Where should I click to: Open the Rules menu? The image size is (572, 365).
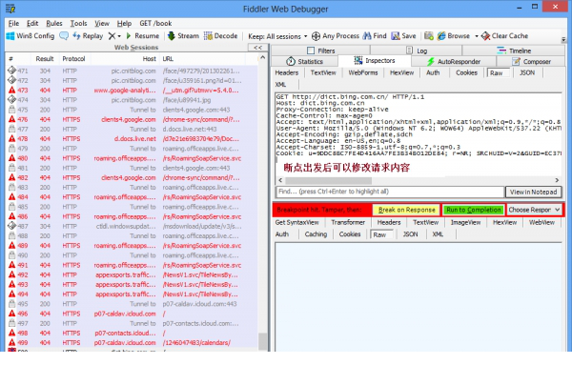[x=54, y=23]
